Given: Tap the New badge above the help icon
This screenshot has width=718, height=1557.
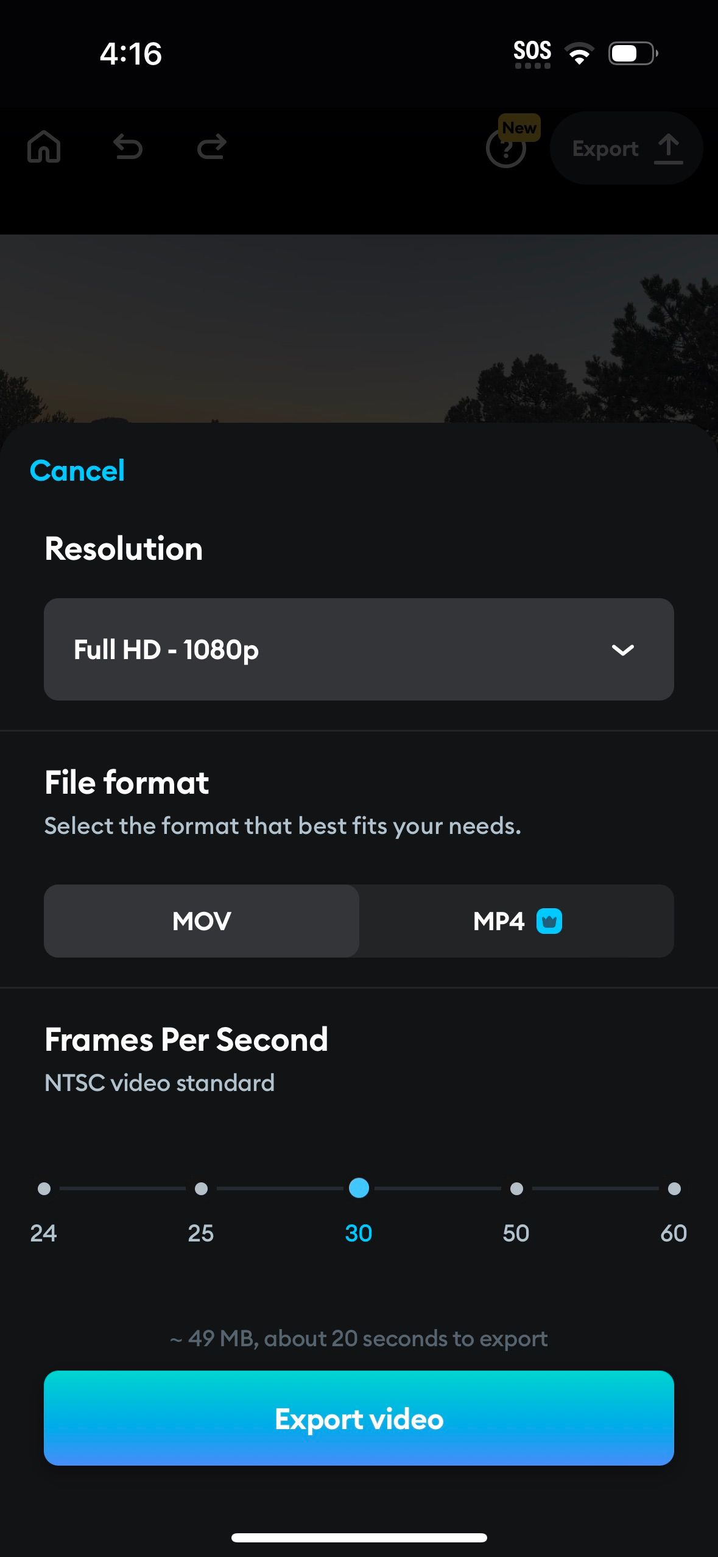Looking at the screenshot, I should click(518, 128).
